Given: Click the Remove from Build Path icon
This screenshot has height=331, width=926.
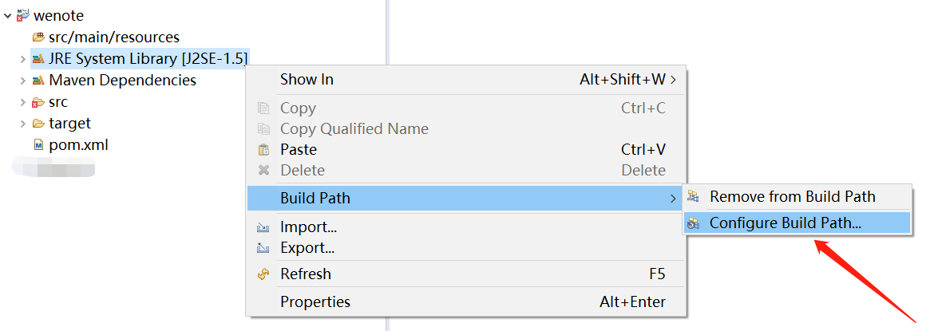Looking at the screenshot, I should pyautogui.click(x=694, y=196).
